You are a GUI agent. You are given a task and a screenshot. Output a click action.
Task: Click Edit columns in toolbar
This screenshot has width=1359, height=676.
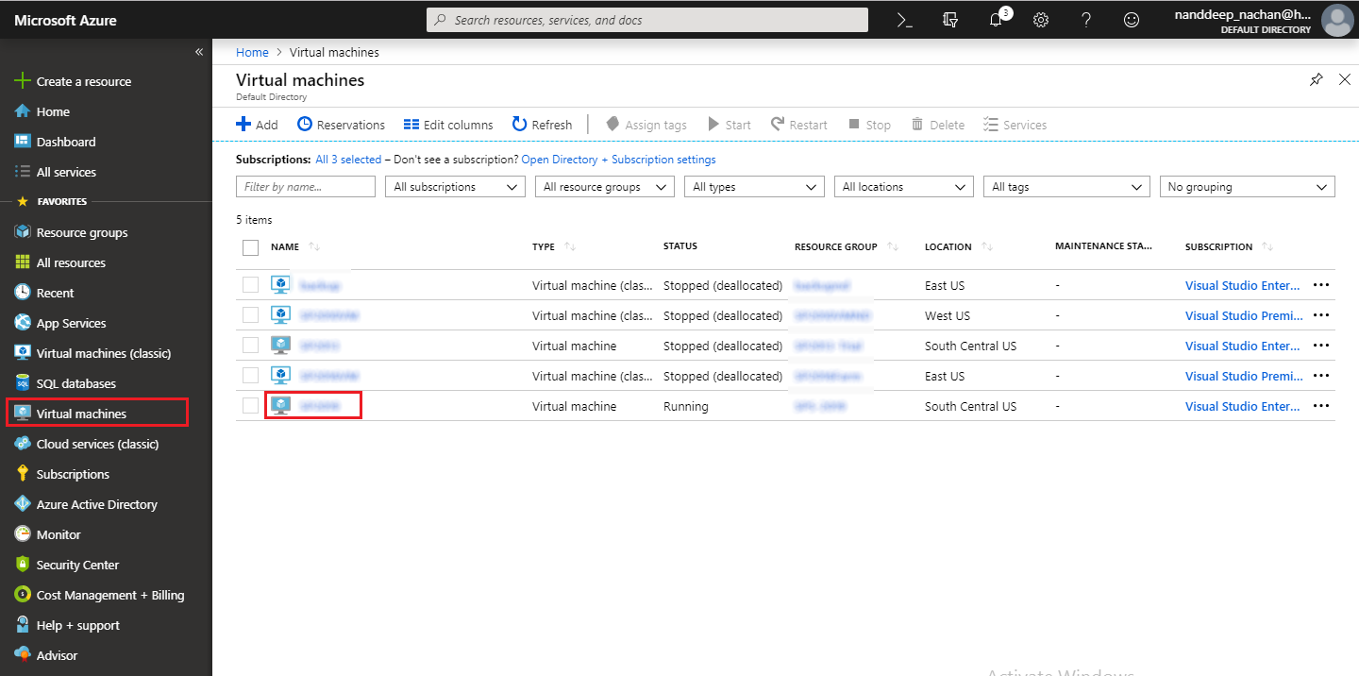(448, 125)
